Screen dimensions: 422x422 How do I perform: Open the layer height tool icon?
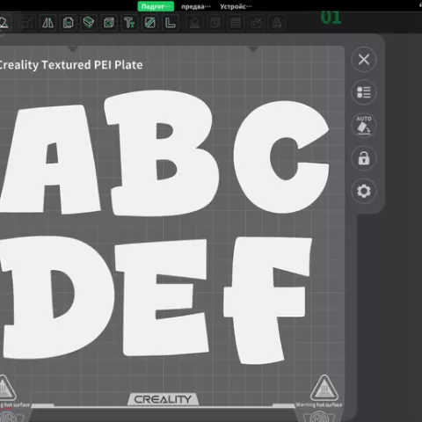tap(89, 23)
